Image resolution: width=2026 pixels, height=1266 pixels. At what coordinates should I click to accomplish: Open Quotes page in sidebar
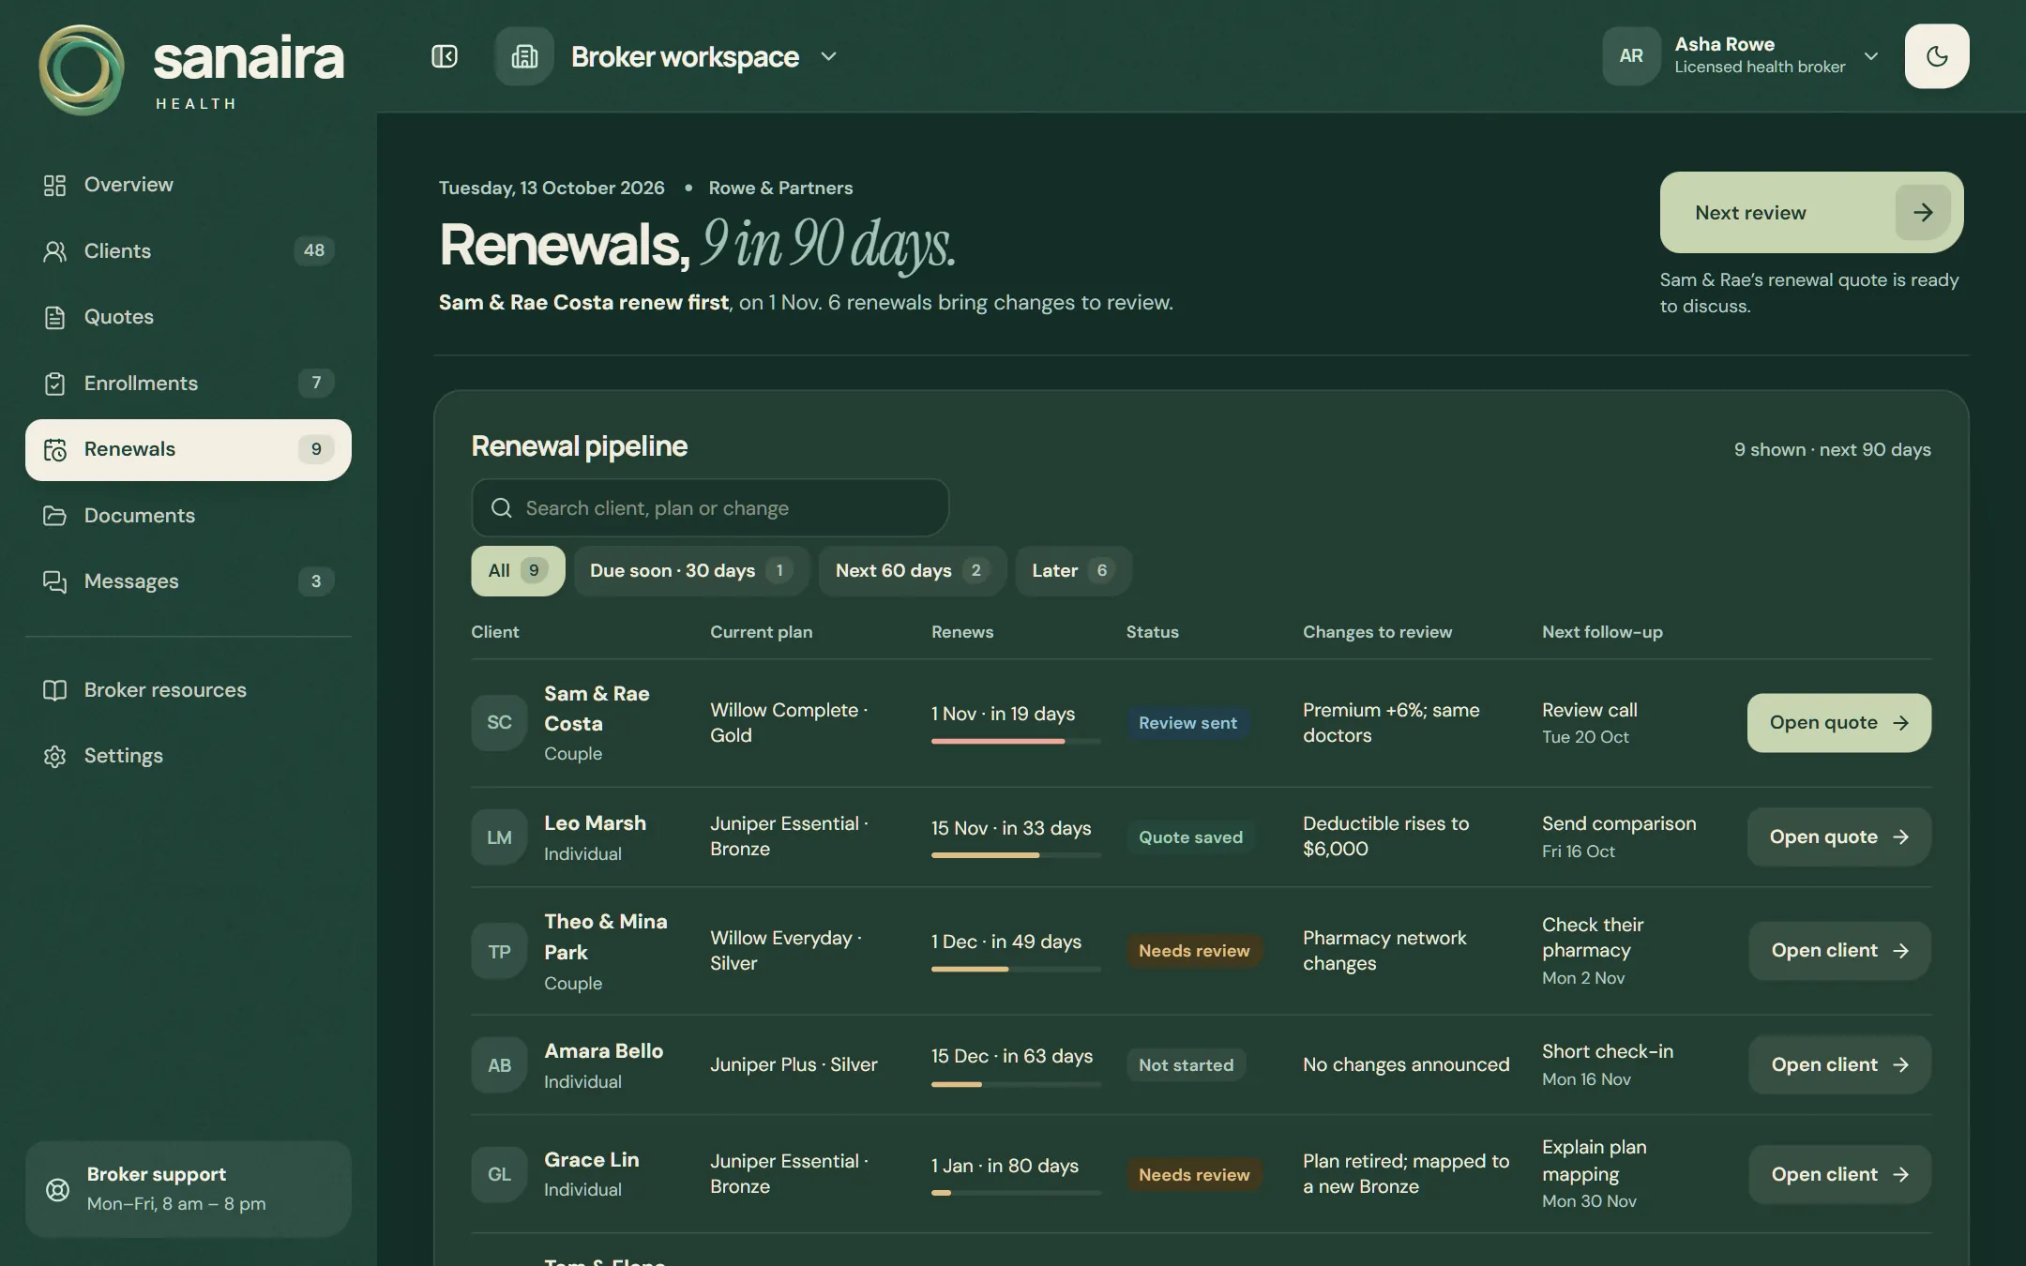189,317
